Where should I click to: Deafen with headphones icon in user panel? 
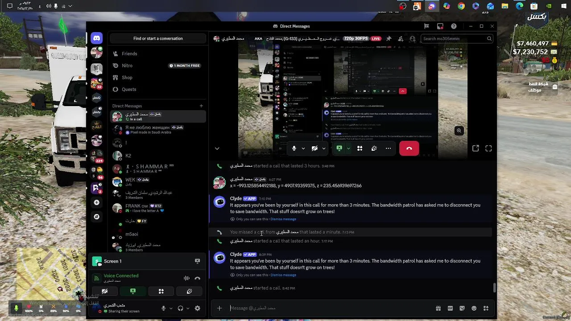[x=180, y=308]
